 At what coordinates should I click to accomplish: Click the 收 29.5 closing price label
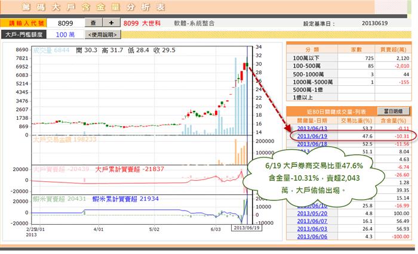[x=164, y=50]
